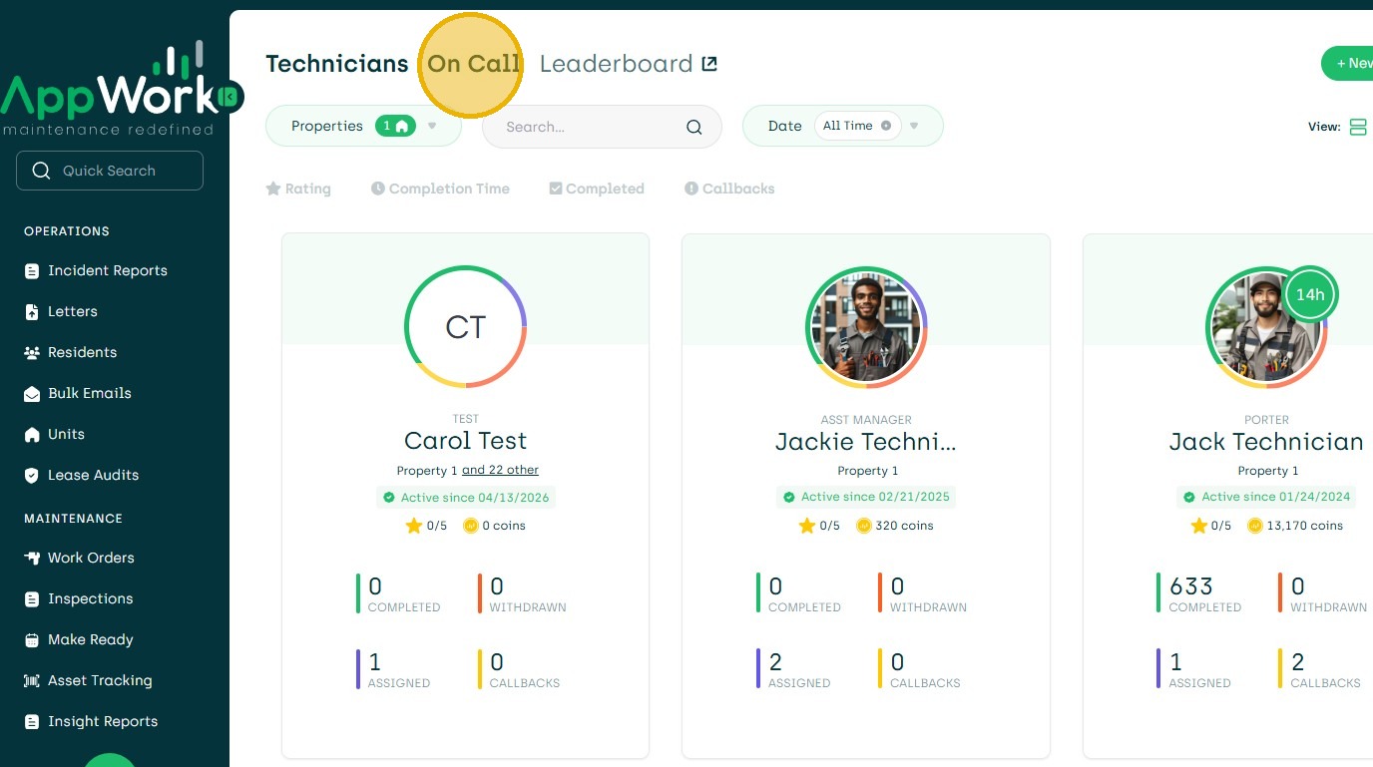Focus the technician Search input
Image resolution: width=1373 pixels, height=767 pixels.
(602, 127)
